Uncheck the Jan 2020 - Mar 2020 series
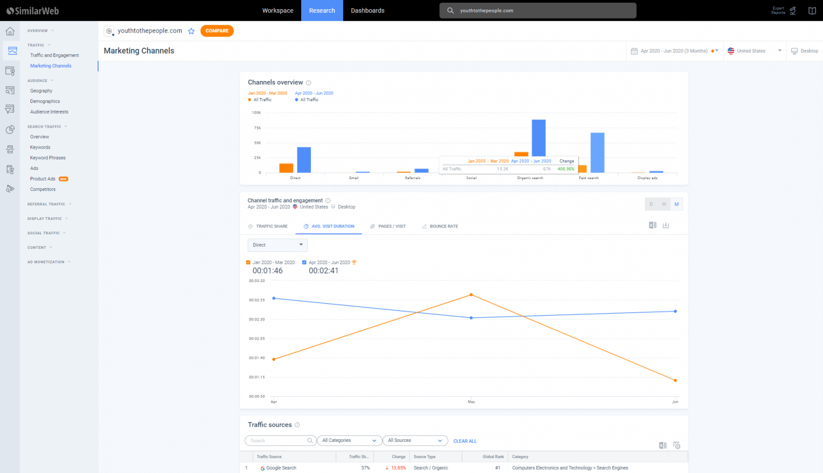Screen dimensions: 823x473 click(248, 263)
